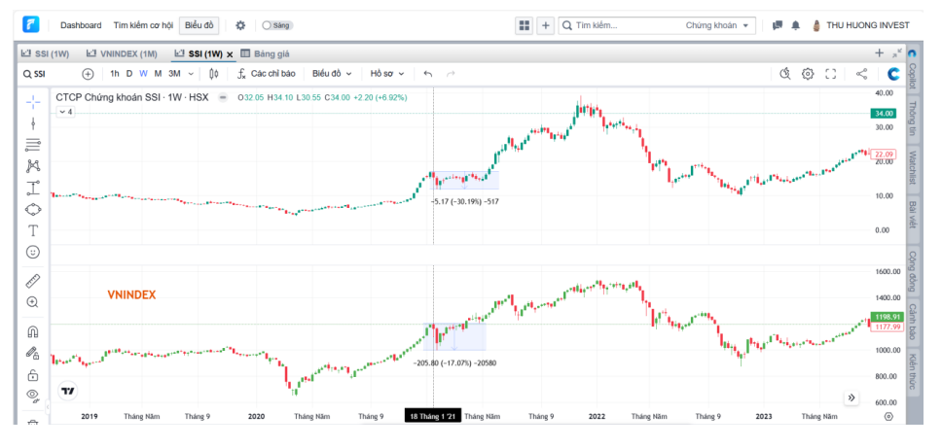This screenshot has height=448, width=942.
Task: Open the chat messages icon
Action: pos(778,25)
